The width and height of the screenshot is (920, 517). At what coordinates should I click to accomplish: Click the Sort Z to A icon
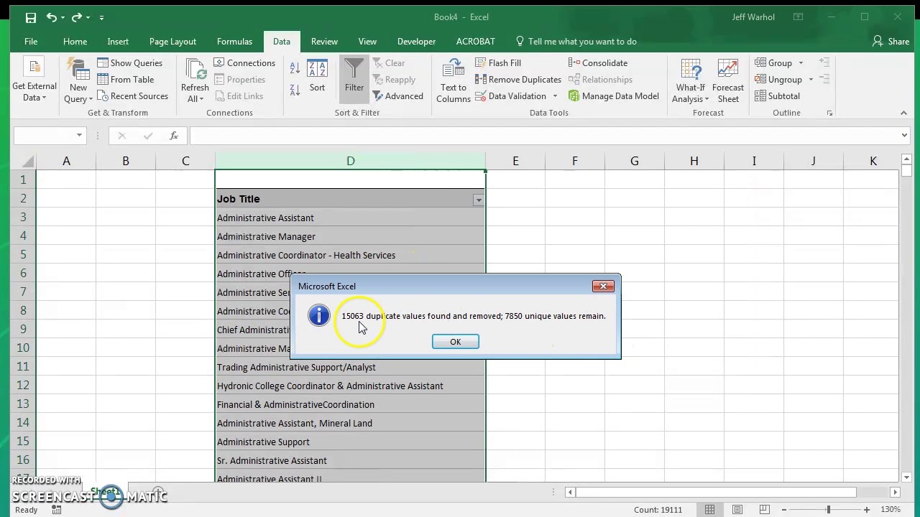[x=295, y=90]
